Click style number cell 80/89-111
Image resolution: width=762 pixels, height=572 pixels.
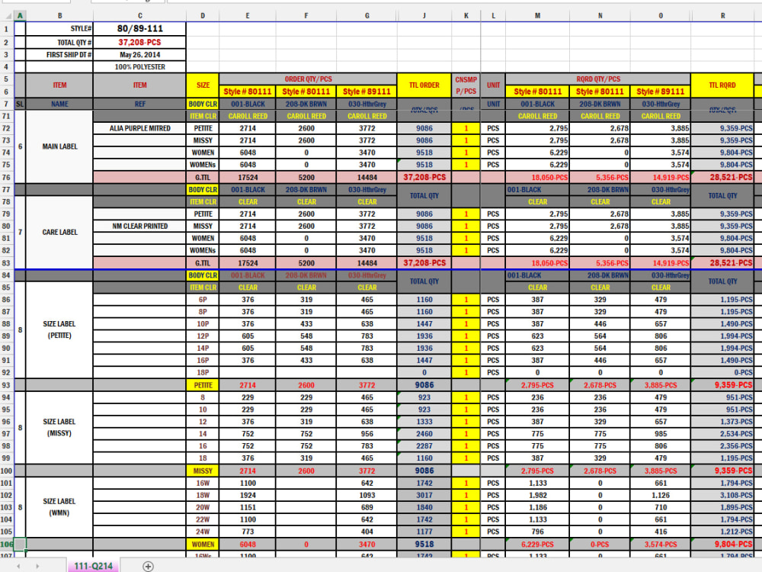[x=139, y=29]
